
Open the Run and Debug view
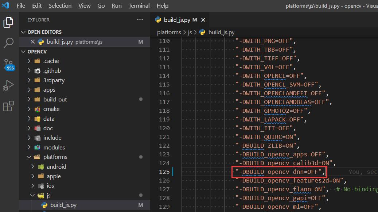click(9, 85)
